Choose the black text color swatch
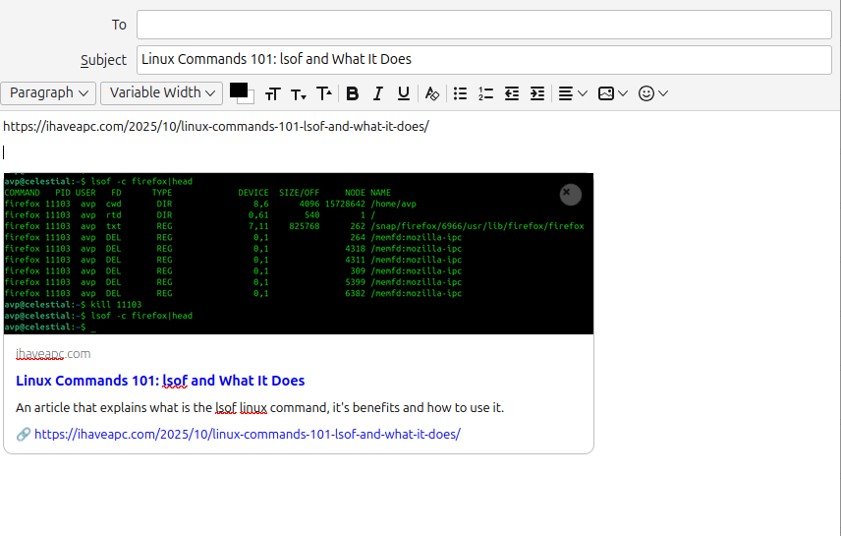The width and height of the screenshot is (841, 536). click(x=238, y=89)
